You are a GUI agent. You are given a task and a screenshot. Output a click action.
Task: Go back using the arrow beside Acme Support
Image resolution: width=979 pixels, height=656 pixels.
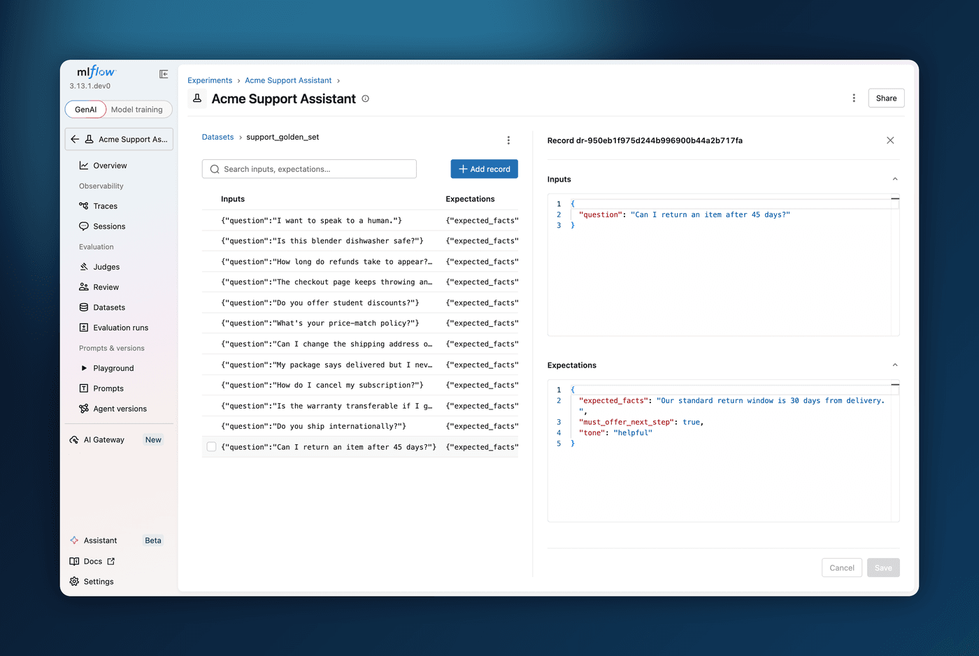75,139
